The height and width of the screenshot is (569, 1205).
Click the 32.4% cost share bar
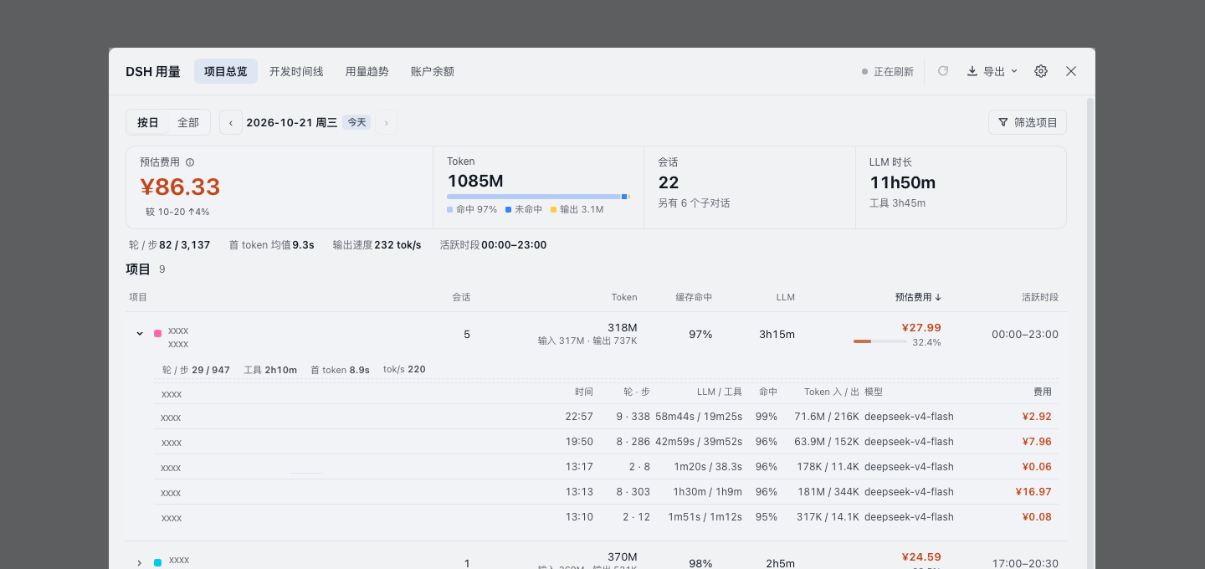880,341
